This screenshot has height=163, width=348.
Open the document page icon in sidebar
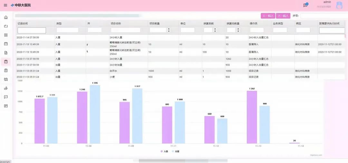6,53
